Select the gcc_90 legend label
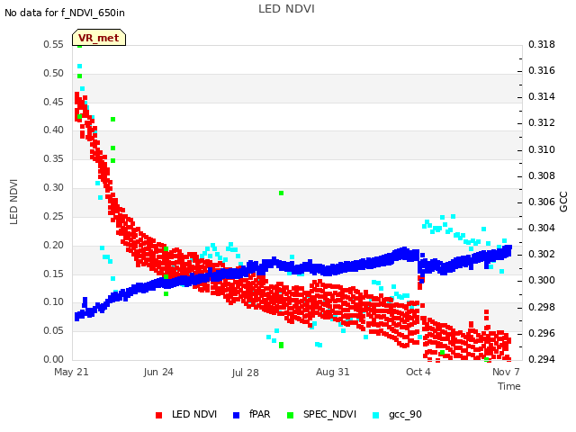576x432 pixels. (x=405, y=415)
